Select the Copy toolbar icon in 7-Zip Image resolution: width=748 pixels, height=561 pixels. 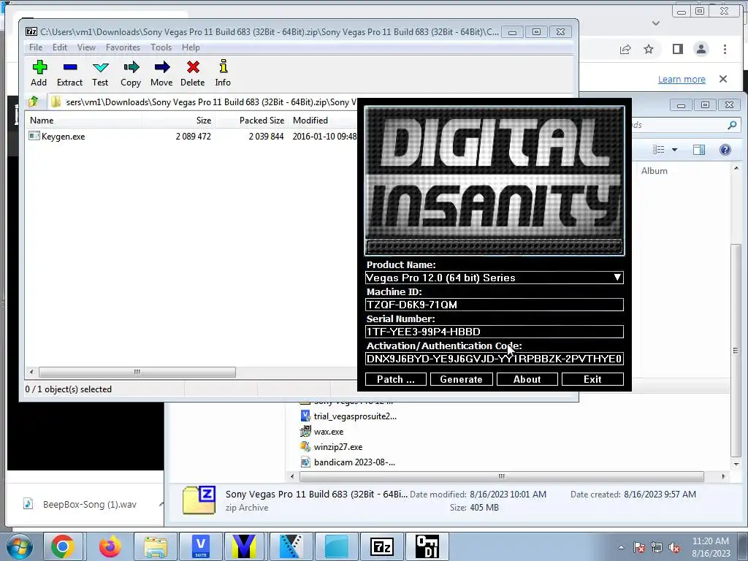[131, 67]
